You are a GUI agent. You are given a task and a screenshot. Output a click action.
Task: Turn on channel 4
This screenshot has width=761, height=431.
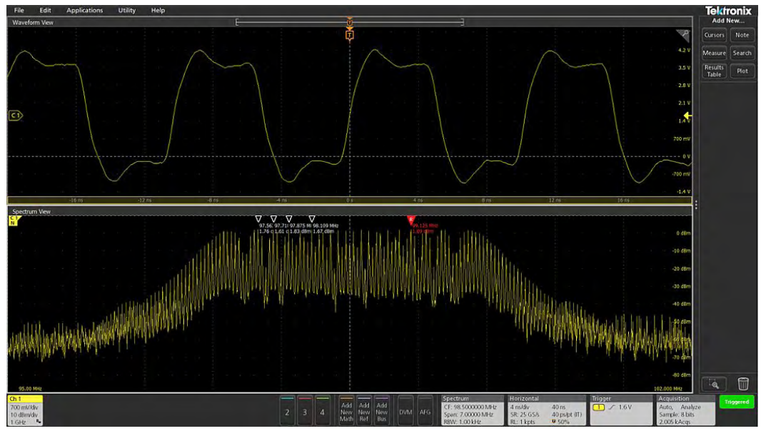(322, 410)
